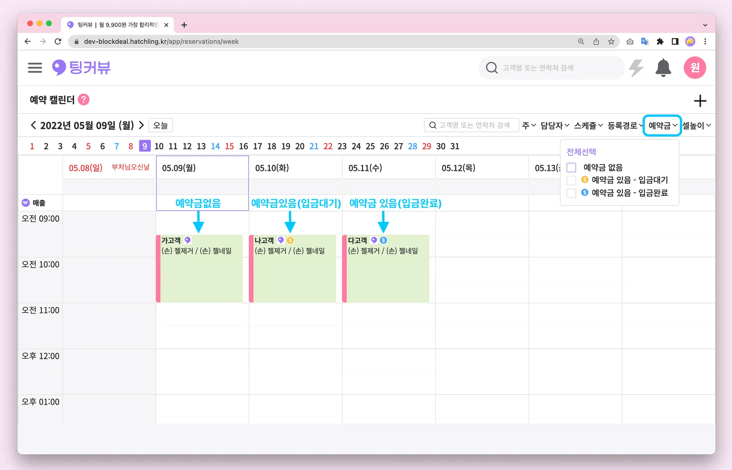732x470 pixels.
Task: Click the help question mark beside 예약 캘린더
Action: pos(84,100)
